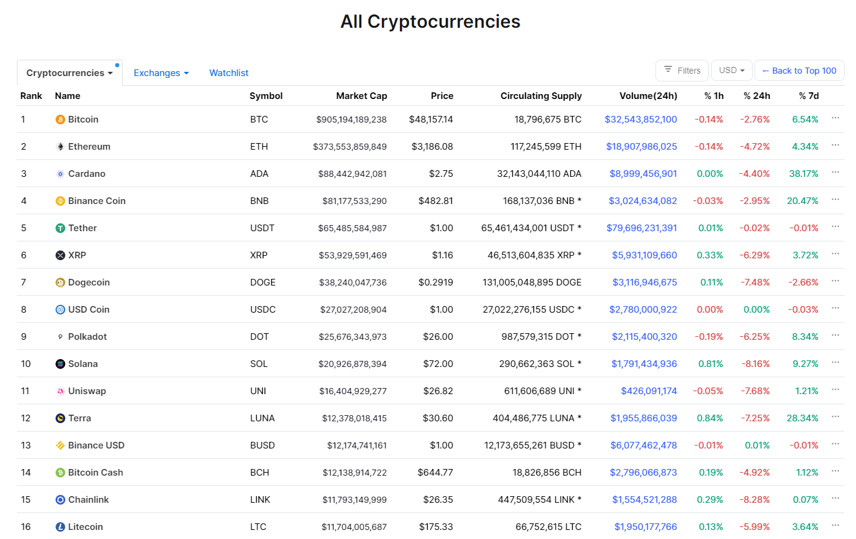
Task: Open the Watchlist tab
Action: pos(229,73)
